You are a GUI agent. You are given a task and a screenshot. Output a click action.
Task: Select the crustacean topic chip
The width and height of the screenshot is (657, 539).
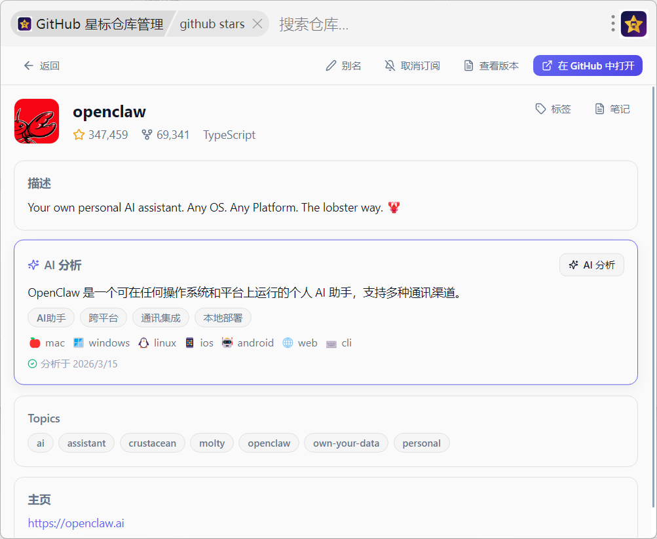point(153,443)
